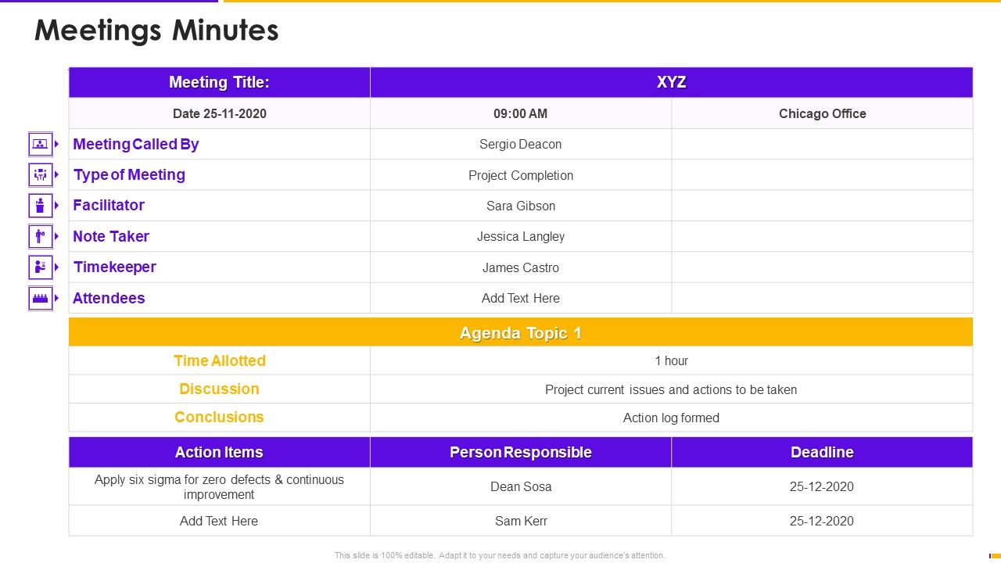Click the icon beside Timekeeper

click(x=41, y=267)
